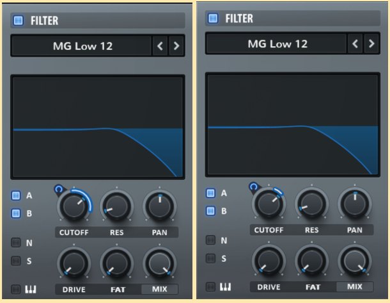The image size is (390, 303).
Task: Click the DRIVE knob in left panel
Action: click(74, 263)
